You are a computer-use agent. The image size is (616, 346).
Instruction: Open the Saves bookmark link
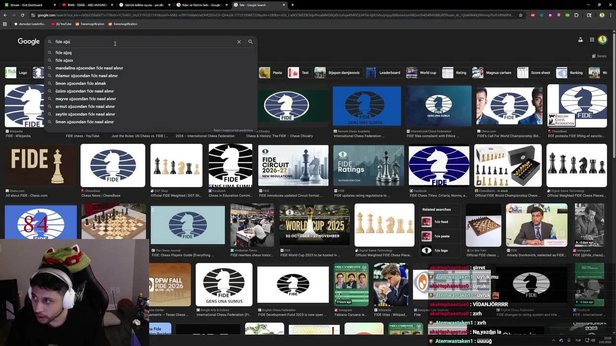click(599, 56)
